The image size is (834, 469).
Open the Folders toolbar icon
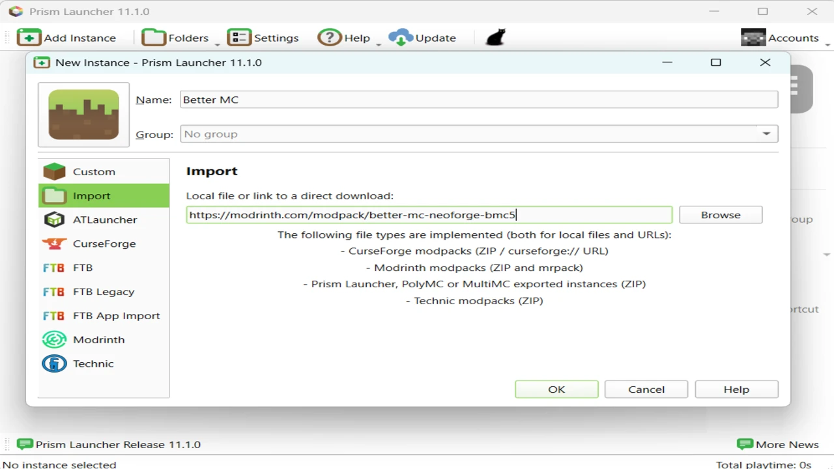pyautogui.click(x=154, y=38)
